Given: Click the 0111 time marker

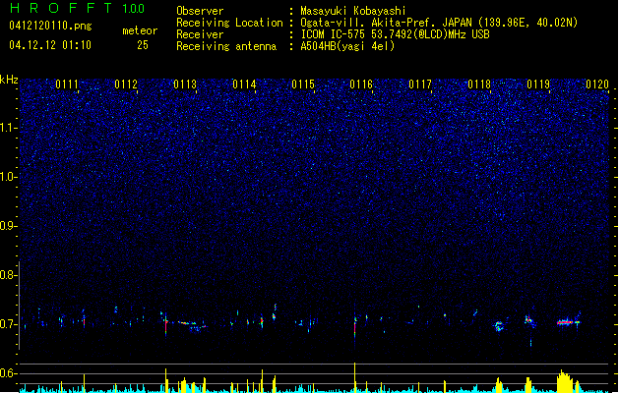Looking at the screenshot, I should tap(67, 84).
